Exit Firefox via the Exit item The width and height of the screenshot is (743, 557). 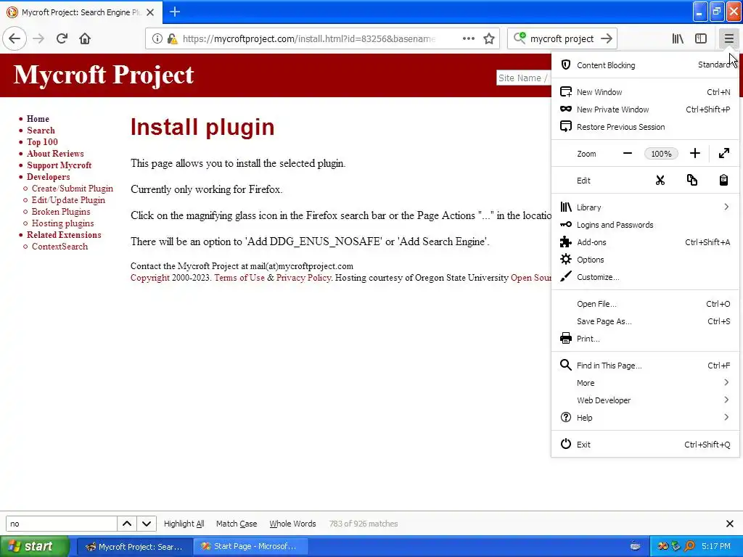point(645,445)
